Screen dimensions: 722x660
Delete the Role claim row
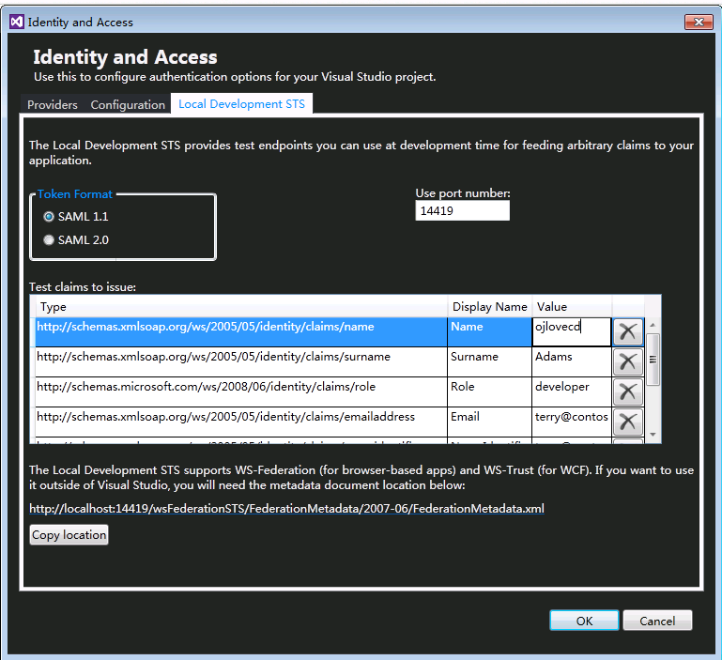(x=627, y=391)
